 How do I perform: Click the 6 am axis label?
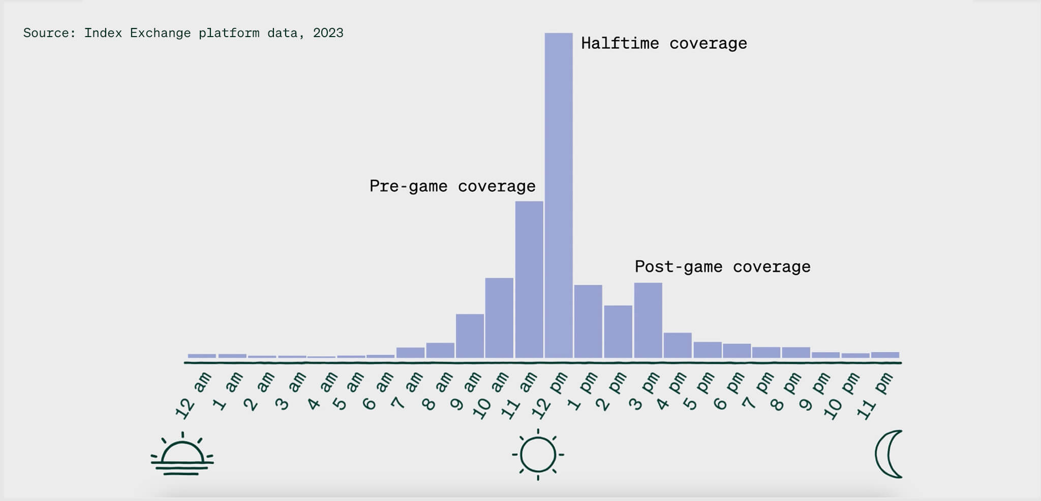[x=378, y=391]
